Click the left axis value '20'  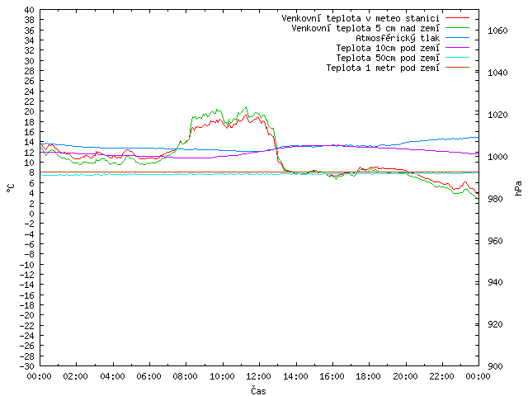click(x=30, y=112)
